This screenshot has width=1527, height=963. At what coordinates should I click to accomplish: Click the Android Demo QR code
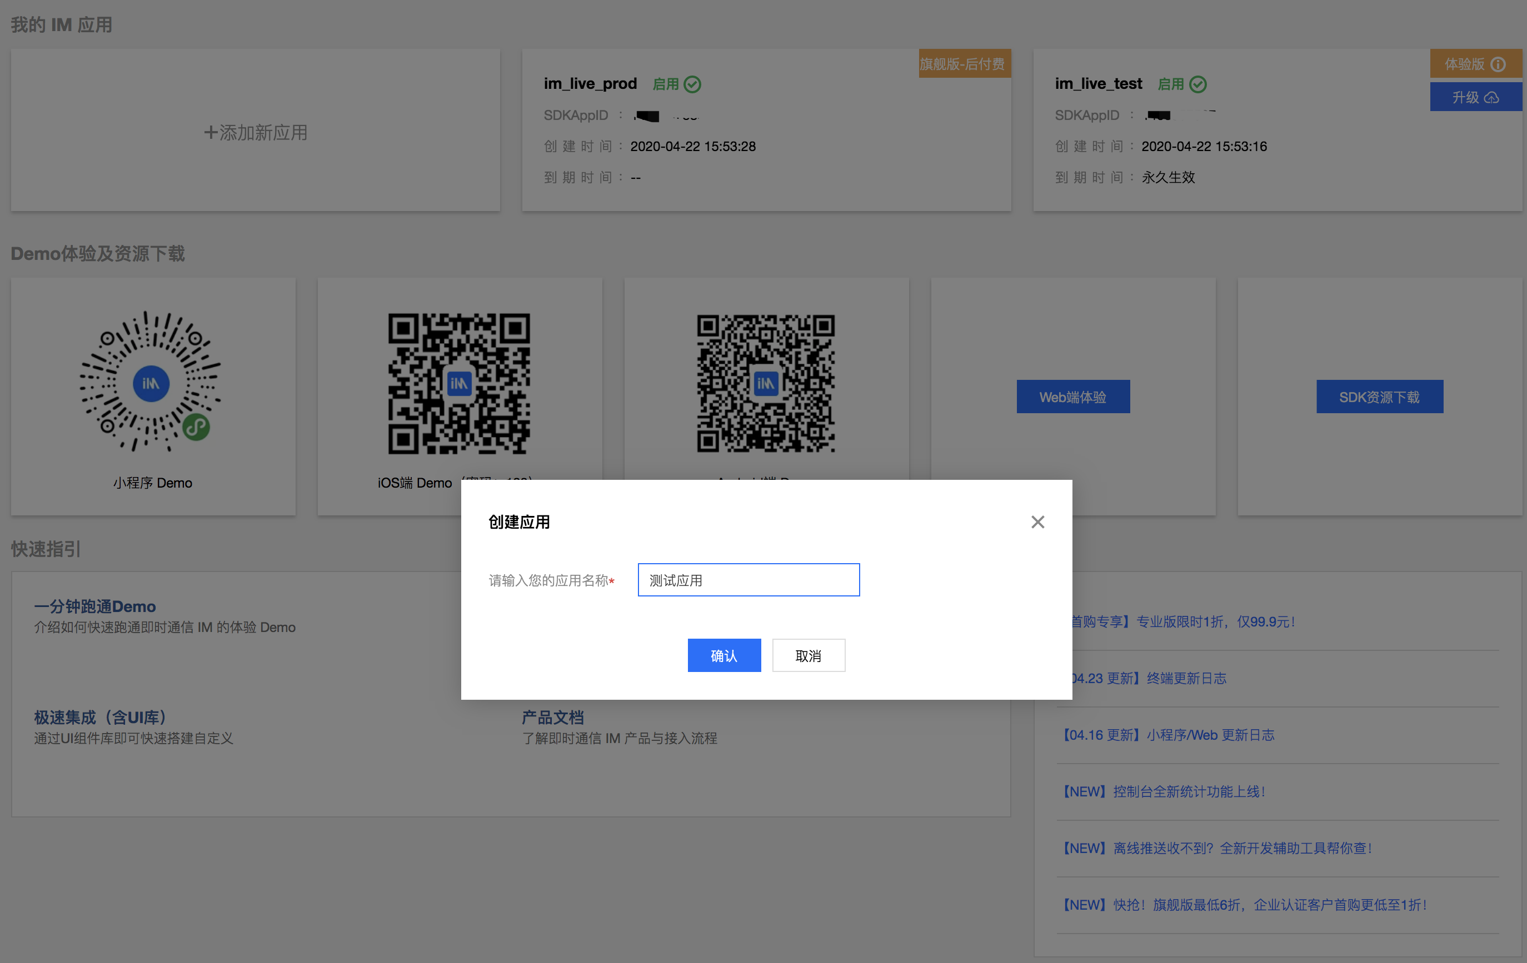pos(765,384)
